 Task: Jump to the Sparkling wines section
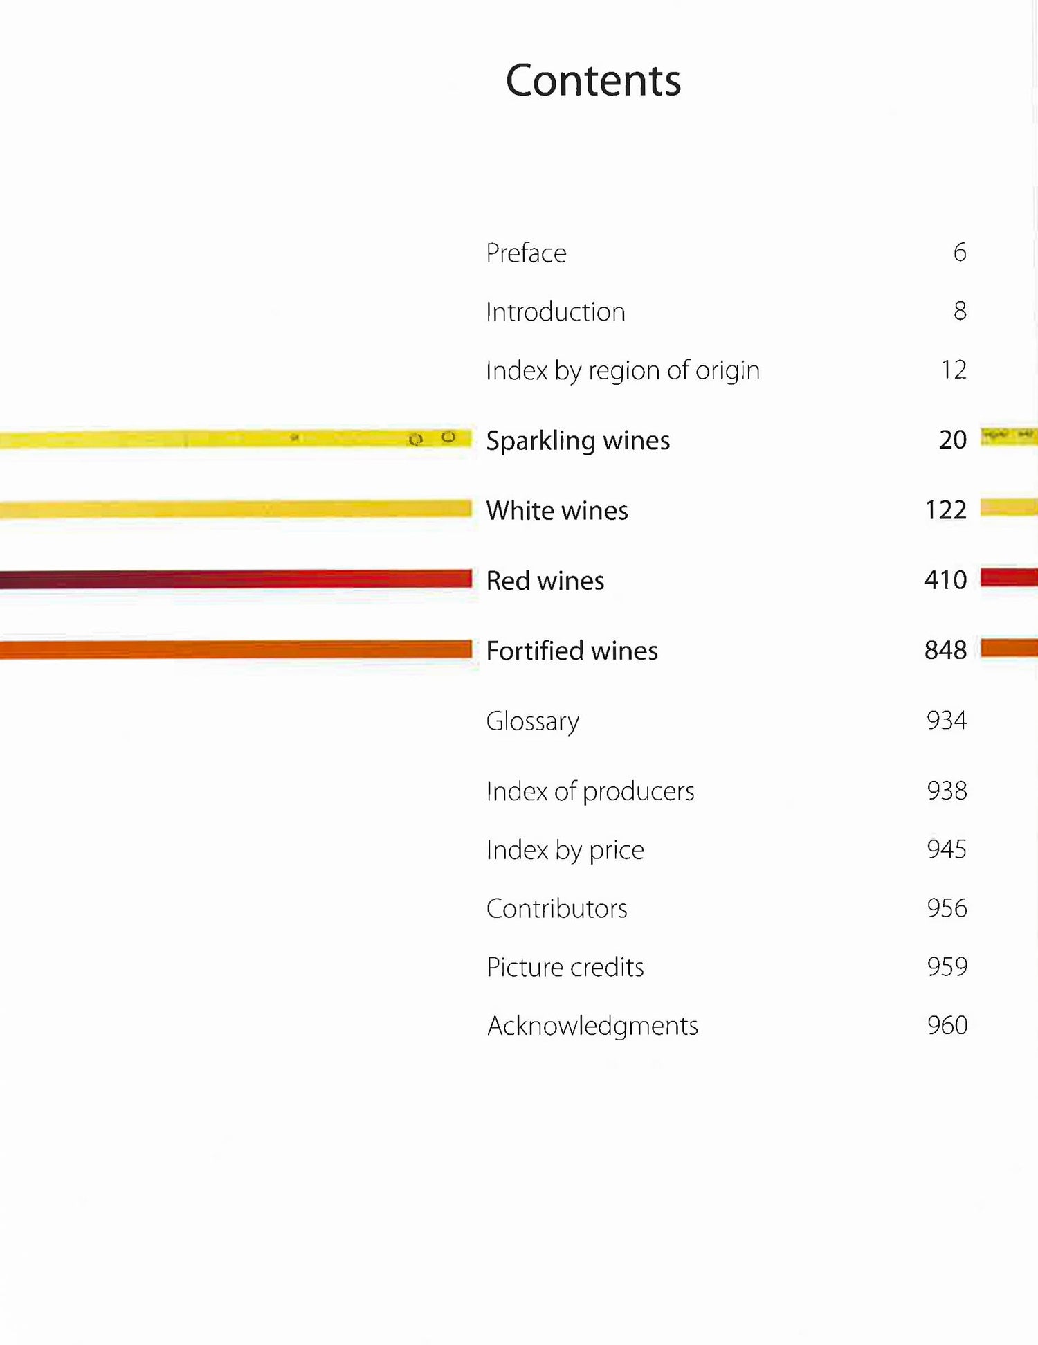(578, 441)
